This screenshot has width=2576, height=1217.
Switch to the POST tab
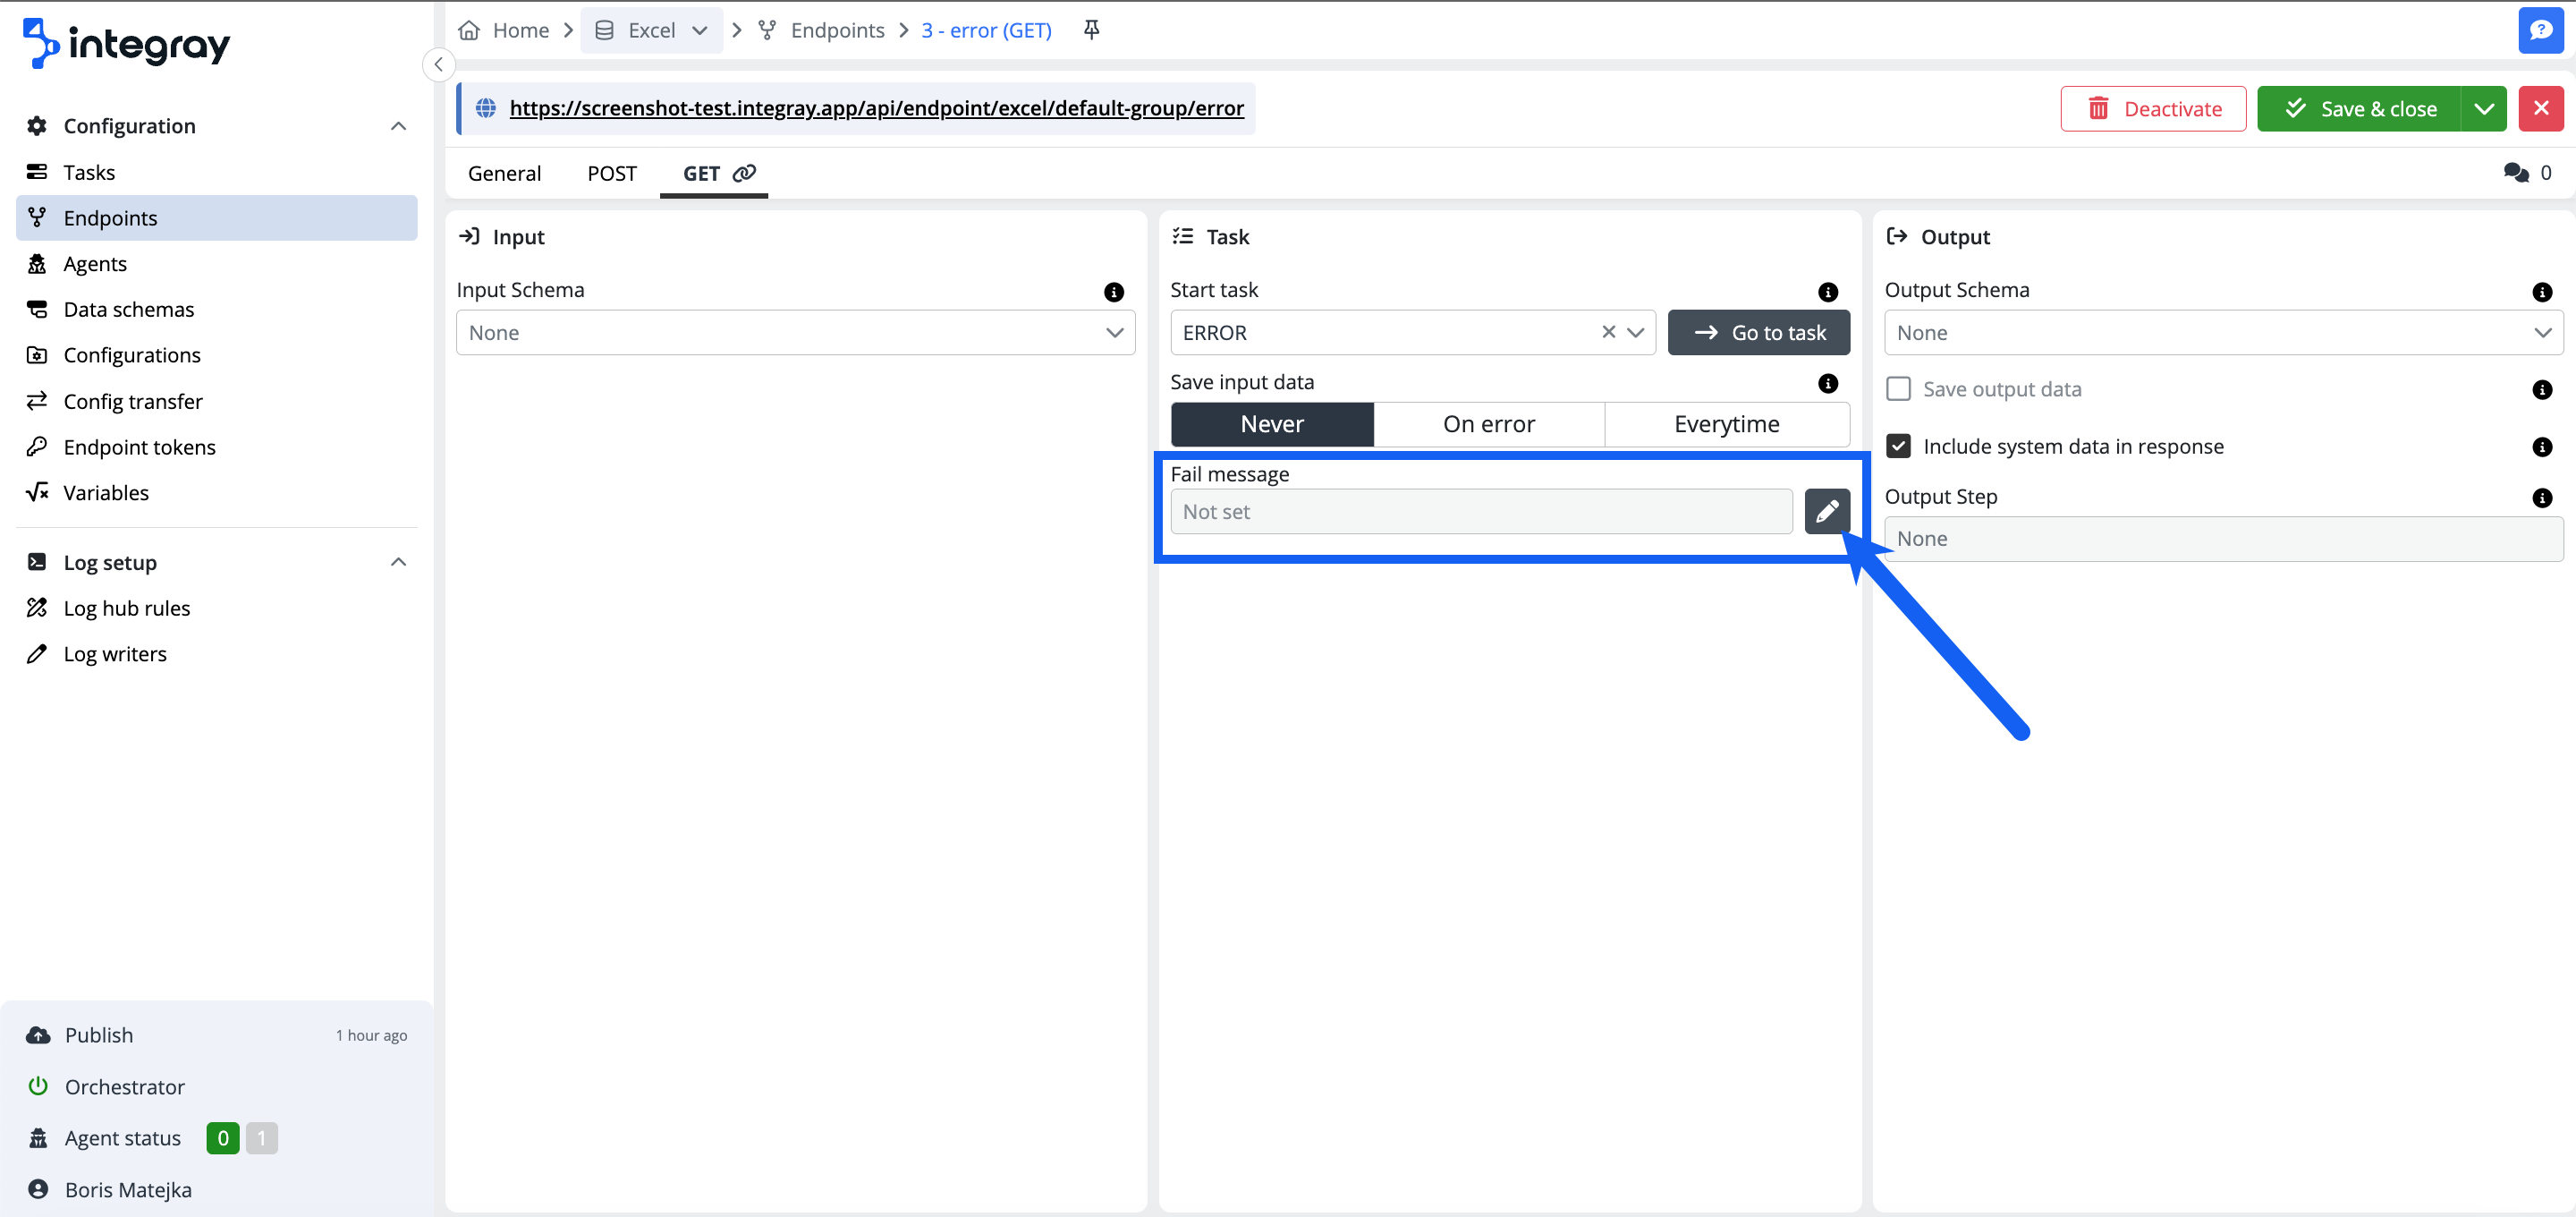(611, 173)
